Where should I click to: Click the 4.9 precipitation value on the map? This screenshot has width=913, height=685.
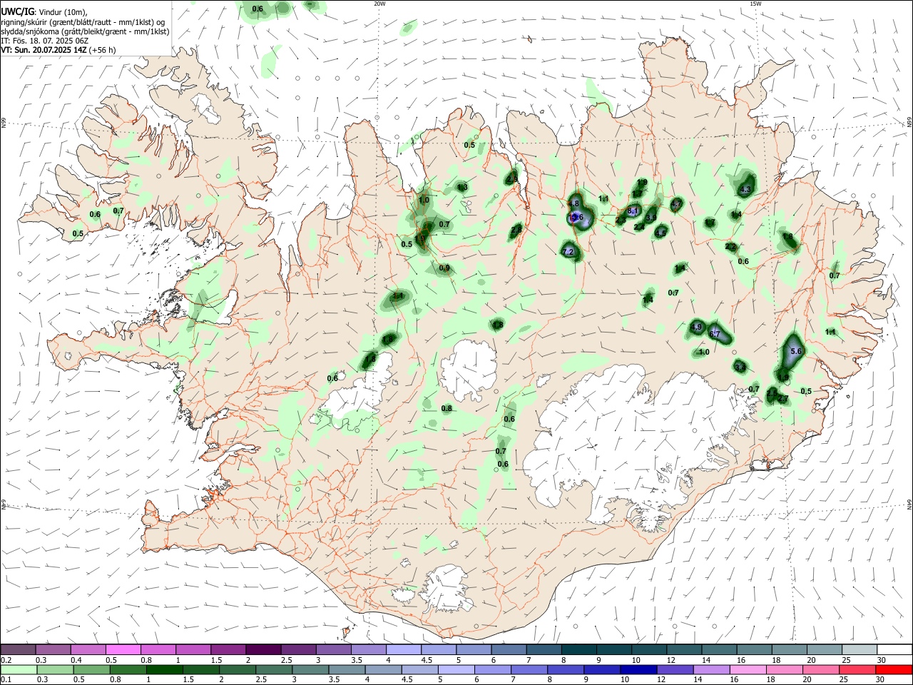697,327
